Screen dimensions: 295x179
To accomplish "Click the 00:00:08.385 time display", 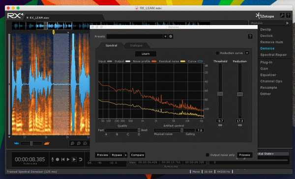I will pyautogui.click(x=30, y=159).
